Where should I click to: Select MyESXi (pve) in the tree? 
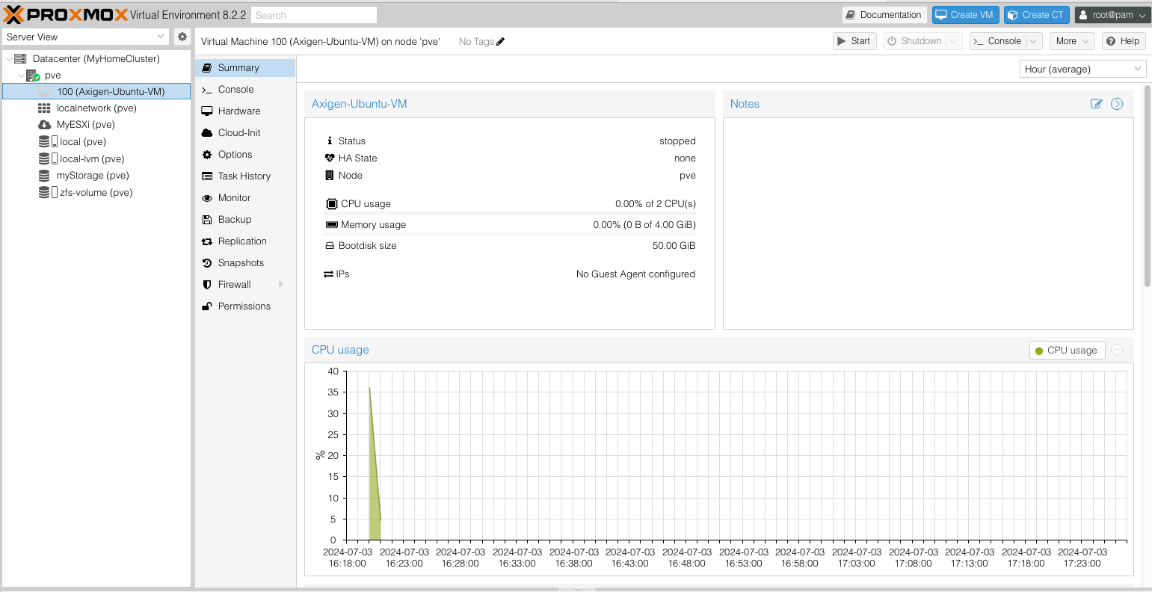96,125
